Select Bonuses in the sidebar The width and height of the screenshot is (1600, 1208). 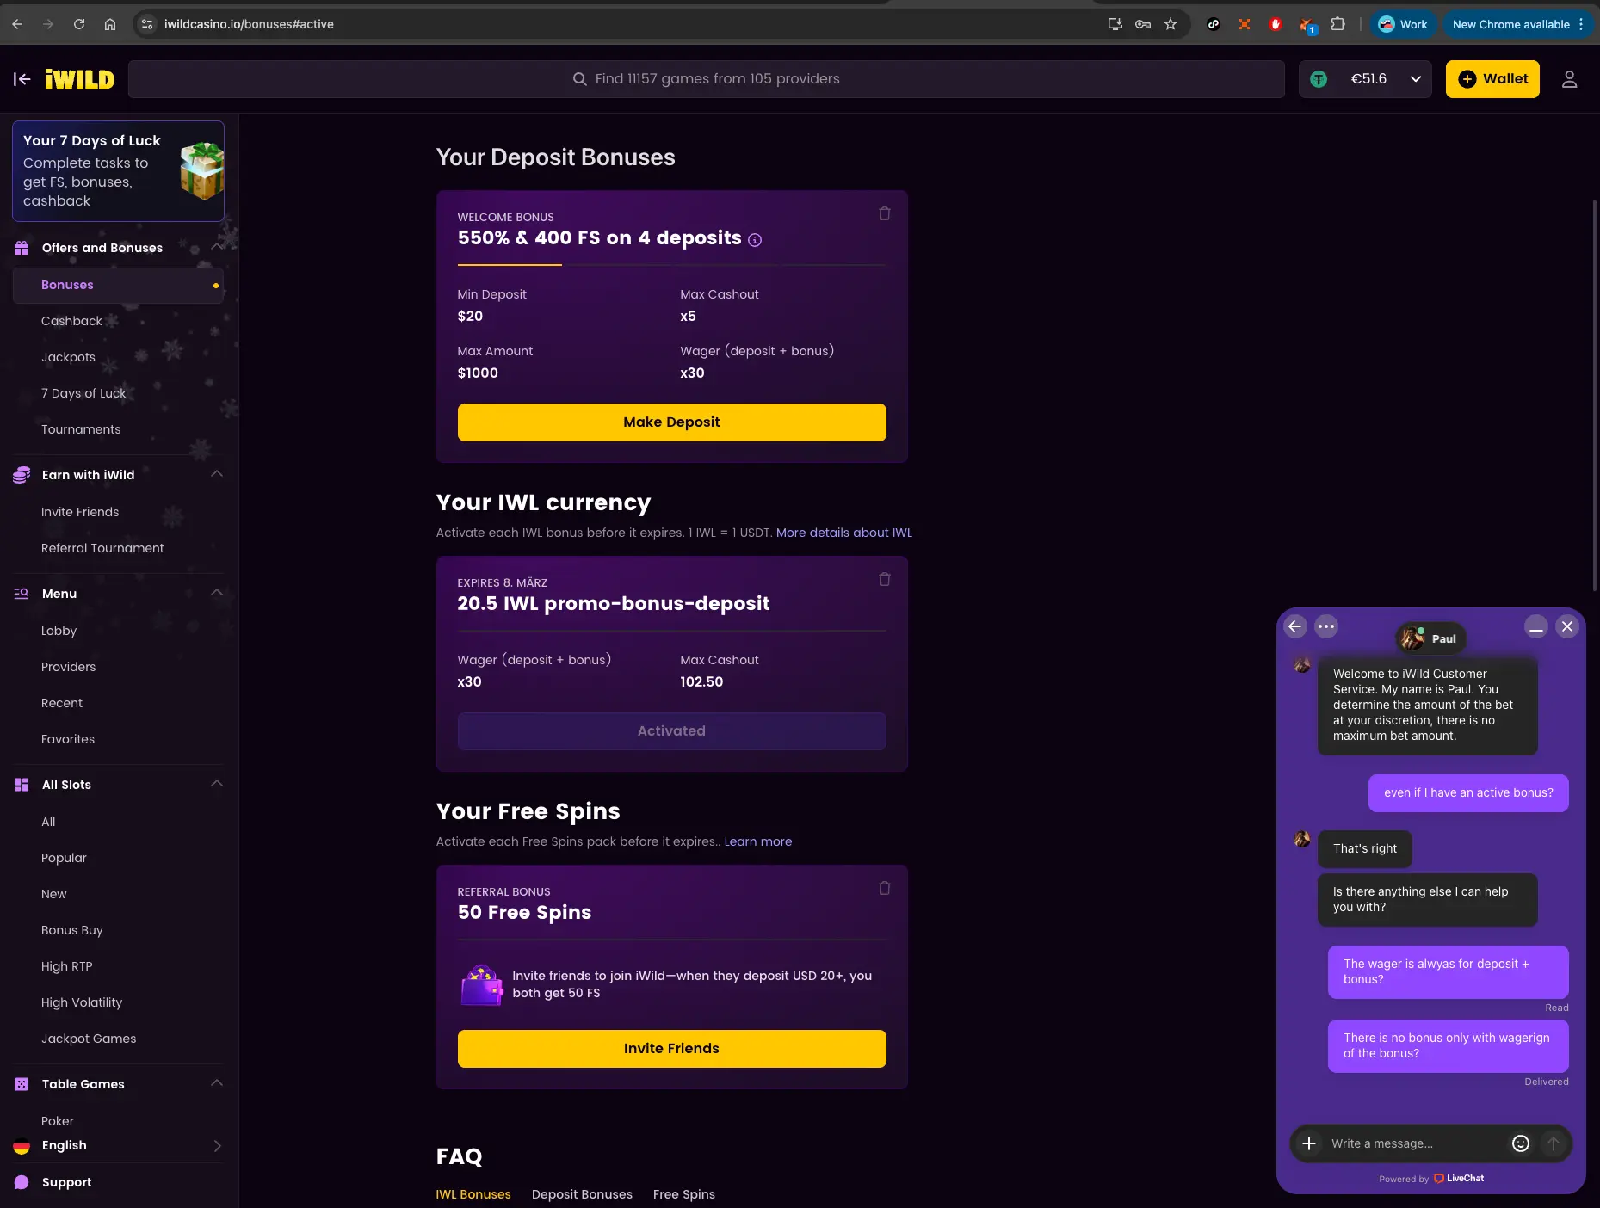(x=118, y=285)
